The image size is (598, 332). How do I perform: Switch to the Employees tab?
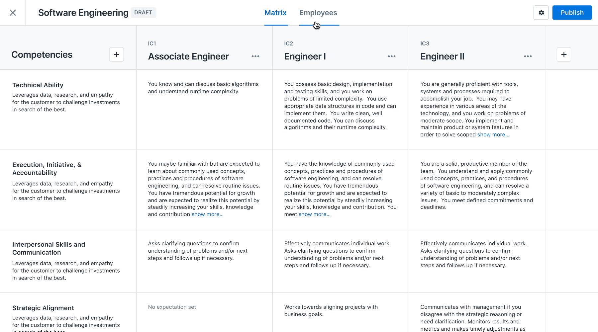(318, 13)
